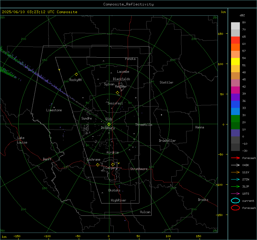Click the cyan current ellipse legend icon
The width and height of the screenshot is (257, 240).
point(235,201)
